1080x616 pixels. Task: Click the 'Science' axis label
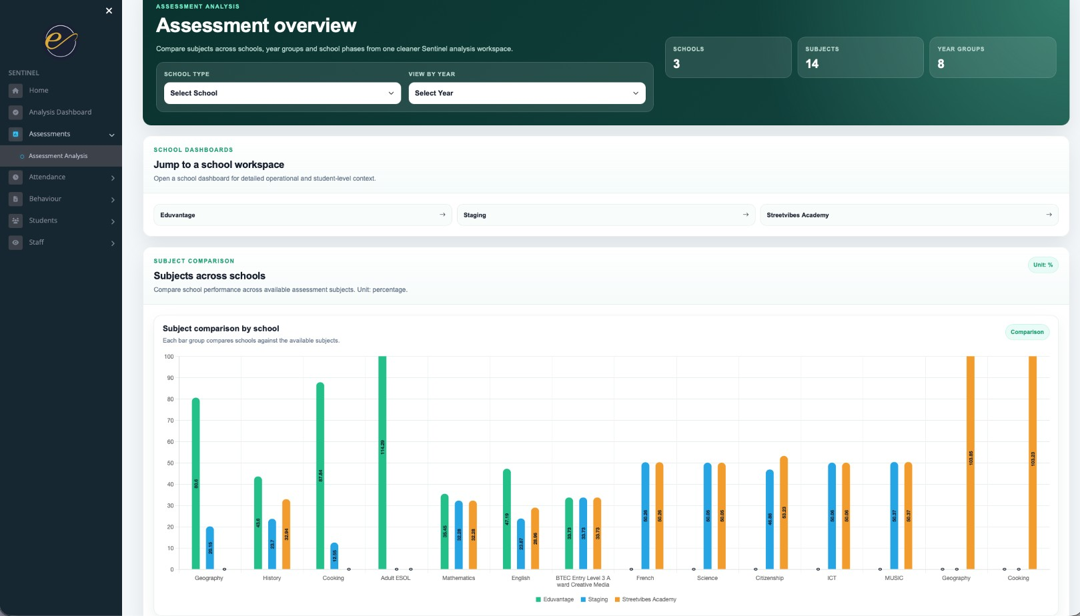pyautogui.click(x=707, y=578)
